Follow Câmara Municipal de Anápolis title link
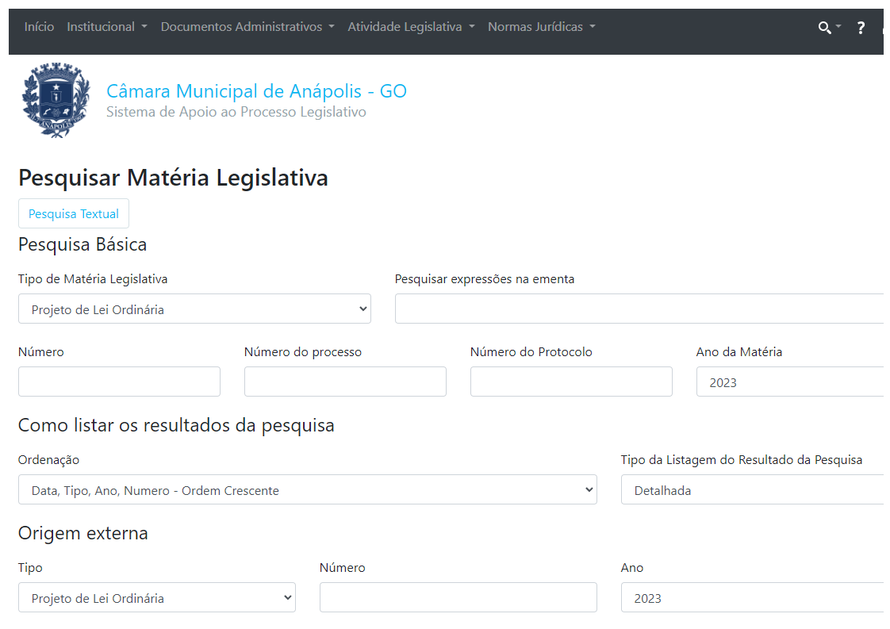The width and height of the screenshot is (890, 629). click(x=256, y=91)
